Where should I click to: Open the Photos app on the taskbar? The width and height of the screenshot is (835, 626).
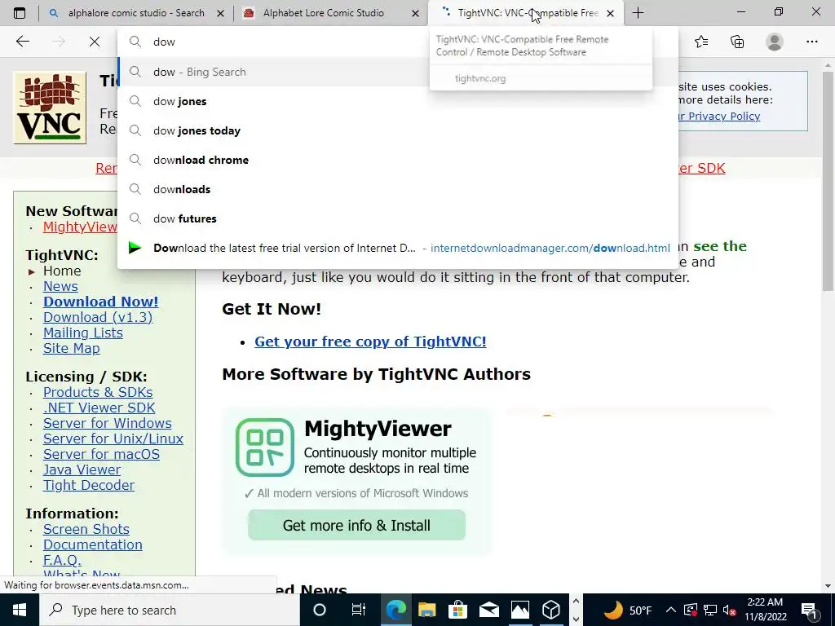tap(519, 610)
